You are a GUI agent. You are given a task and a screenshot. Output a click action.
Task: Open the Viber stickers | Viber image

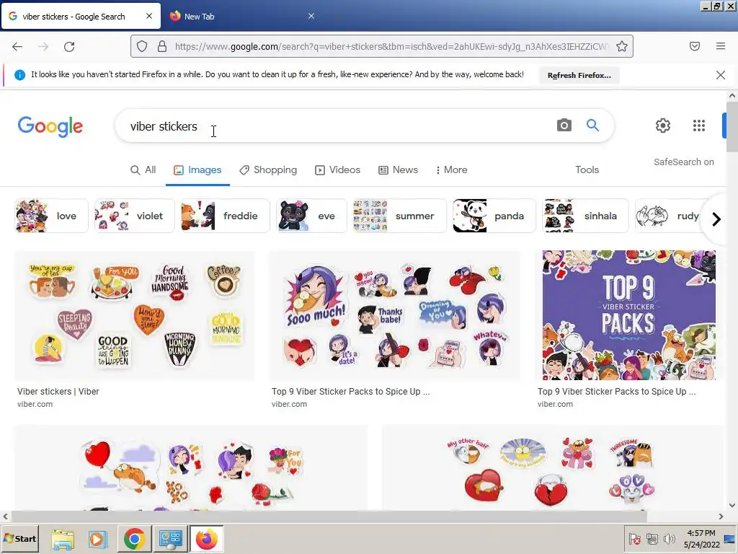[134, 315]
